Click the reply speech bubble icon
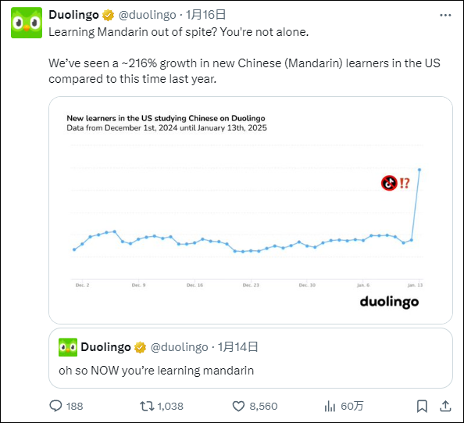 tap(55, 406)
